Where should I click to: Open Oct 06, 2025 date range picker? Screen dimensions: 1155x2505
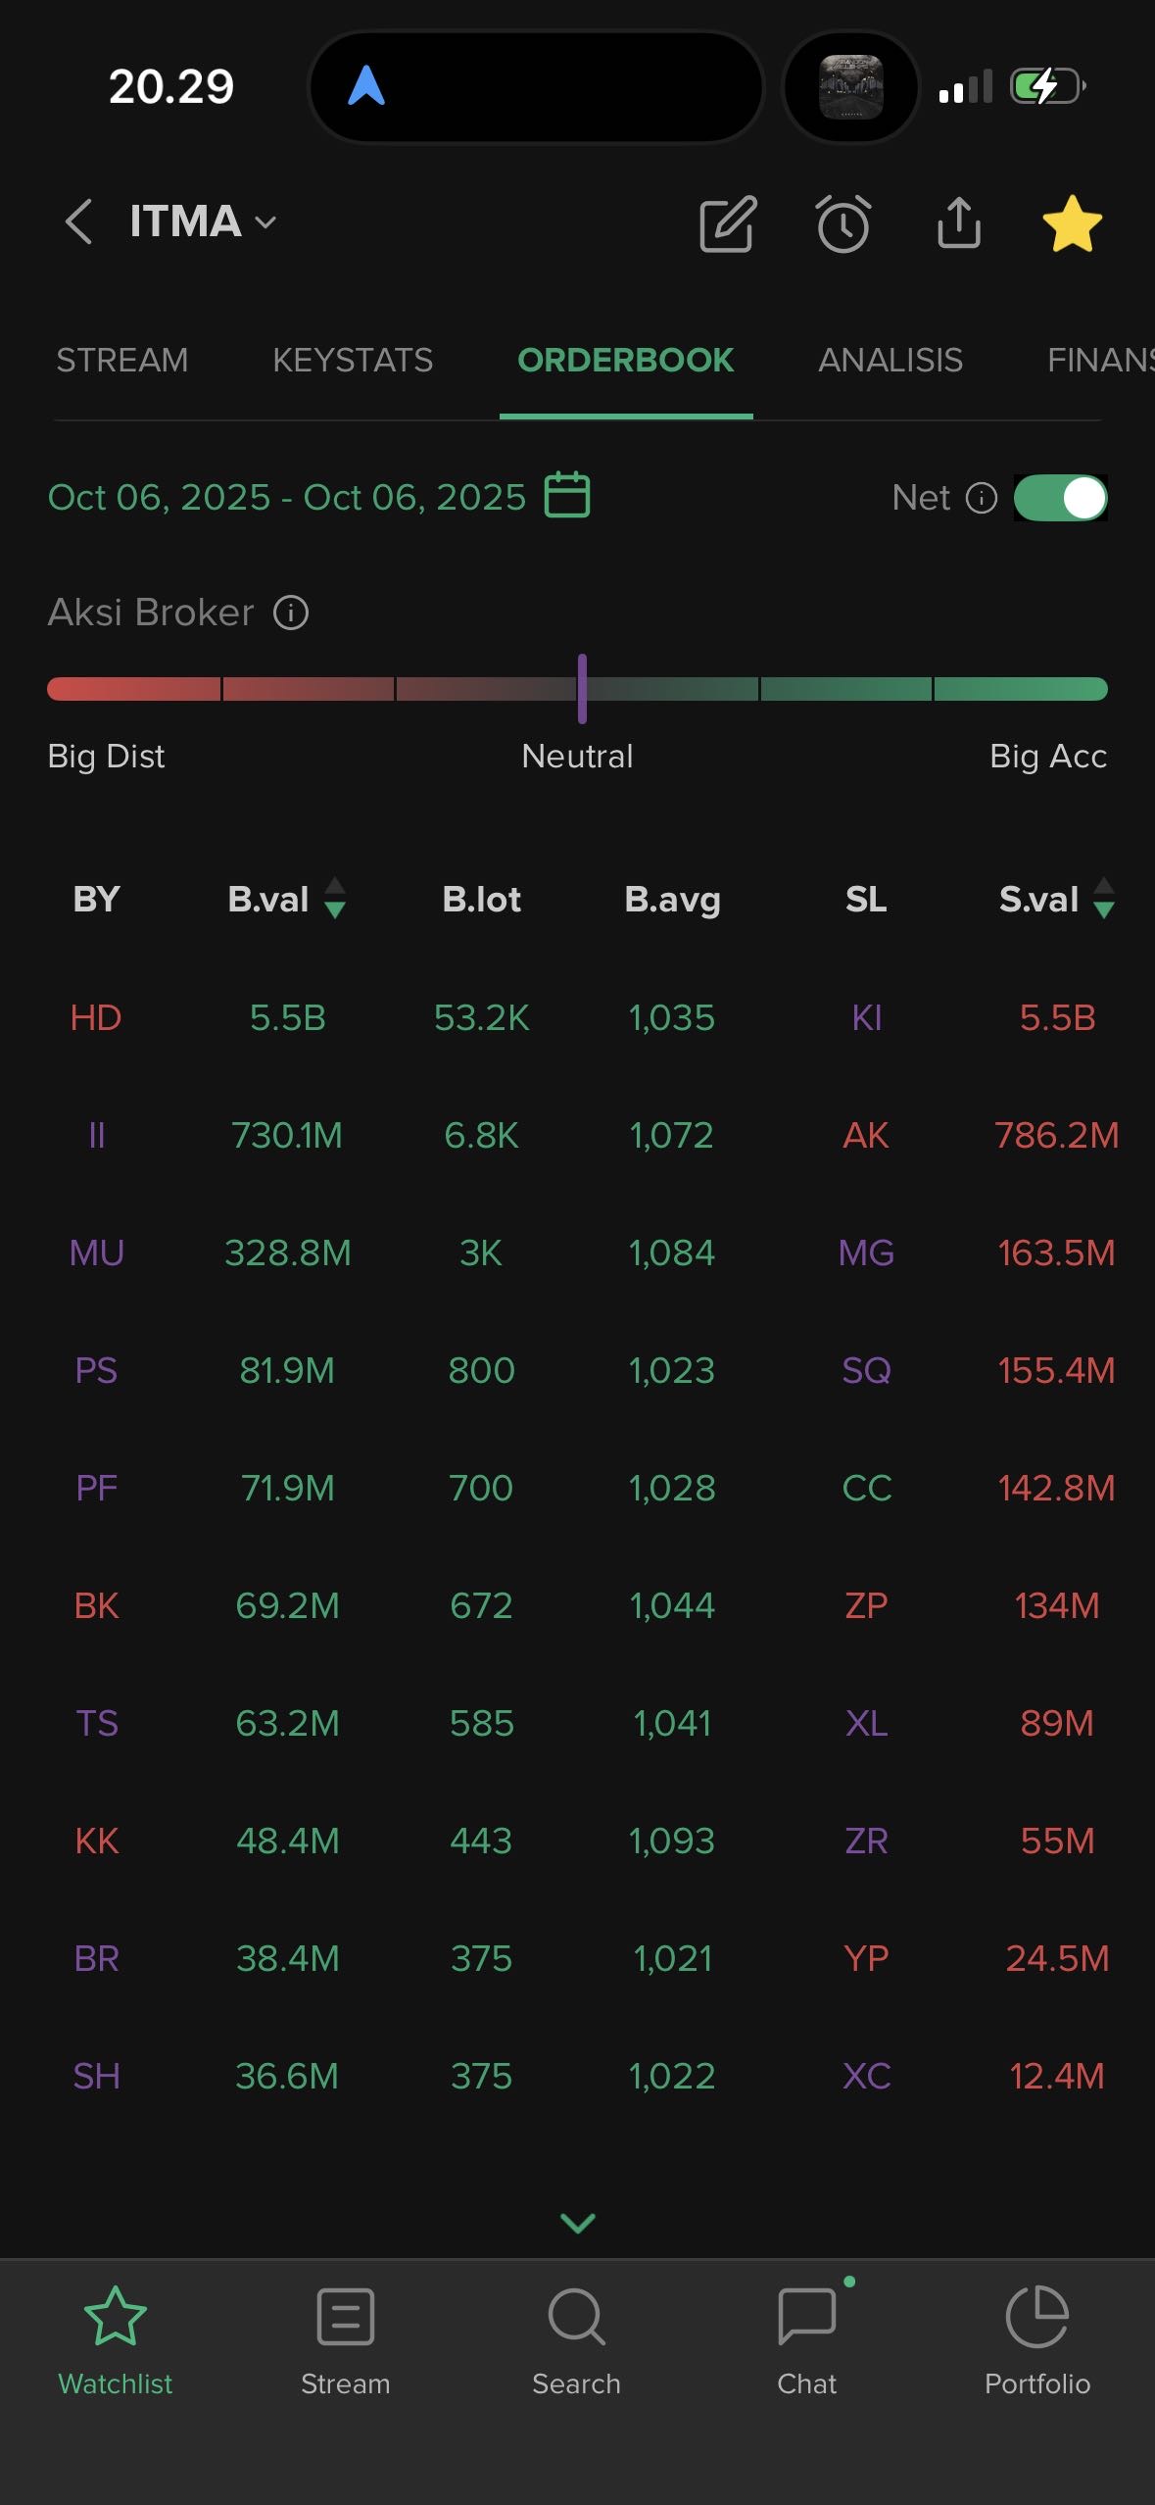286,498
